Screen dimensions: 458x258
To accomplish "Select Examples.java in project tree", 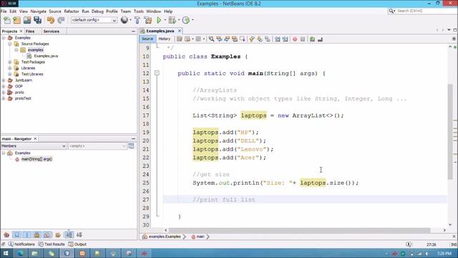I will pos(46,56).
